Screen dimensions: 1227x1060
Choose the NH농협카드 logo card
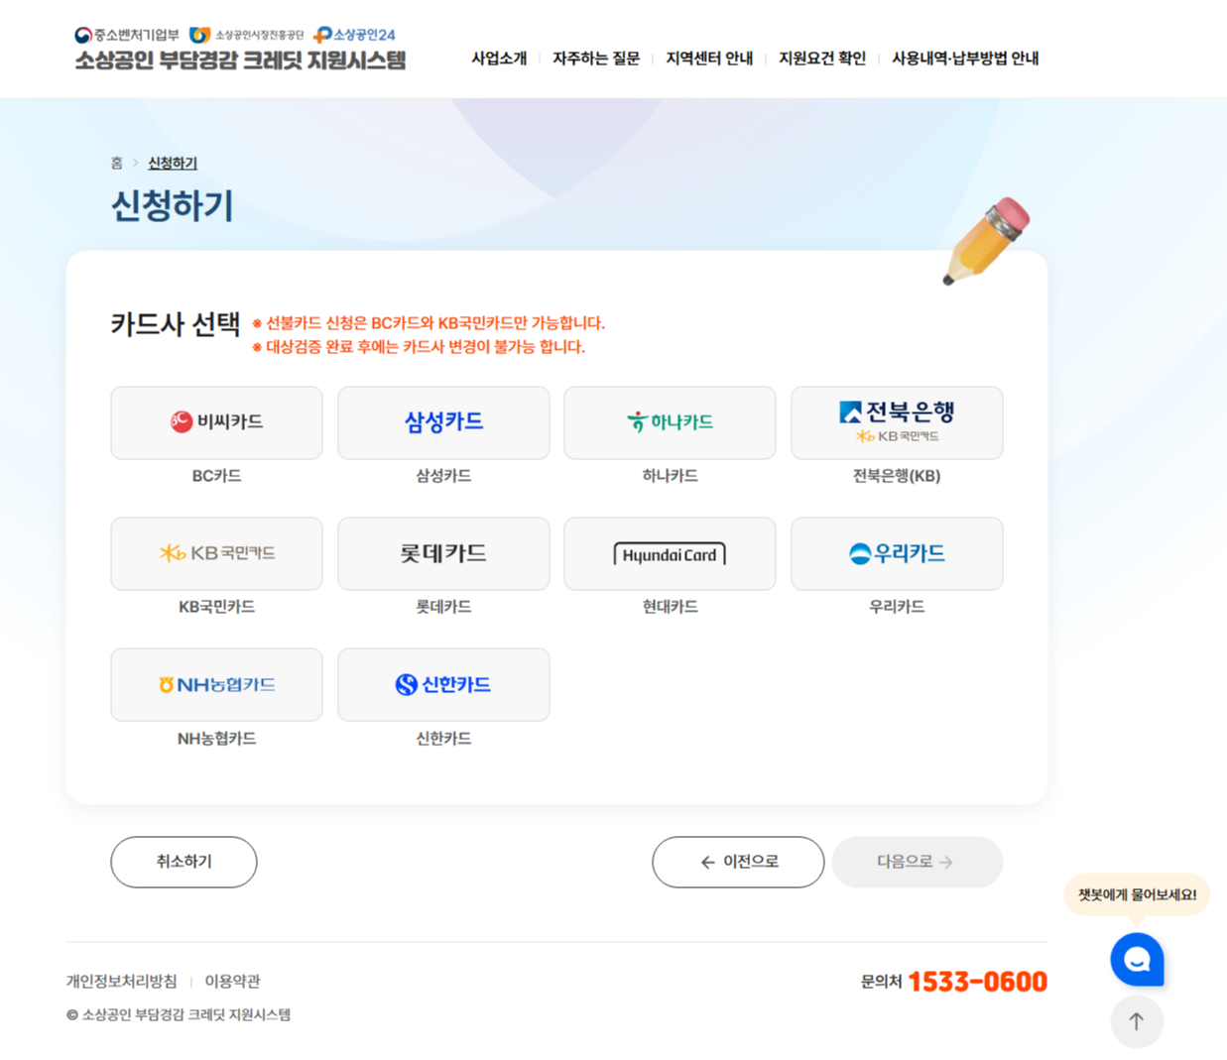click(216, 685)
